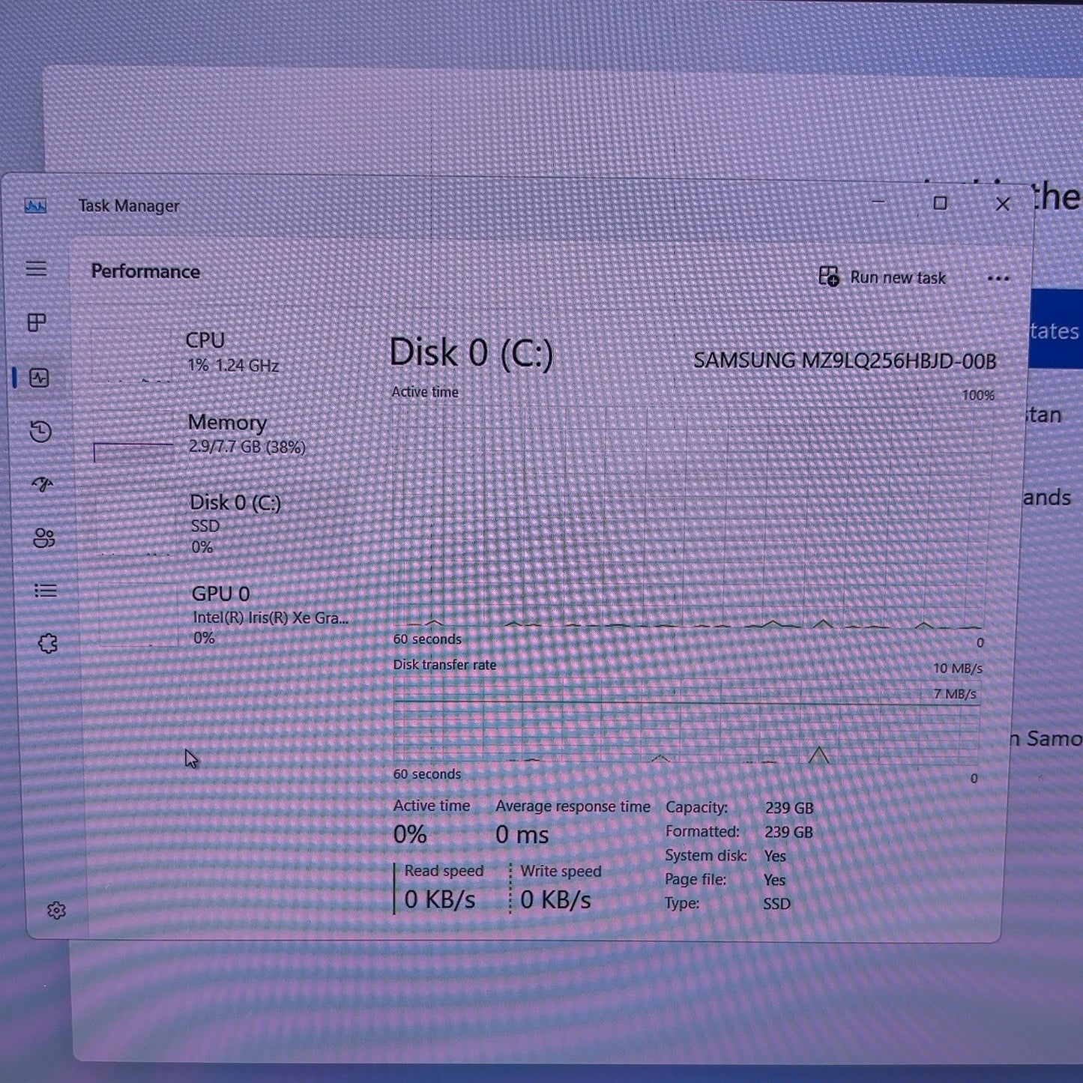This screenshot has height=1083, width=1083.
Task: Click the Read speed 0 KB/s value
Action: [x=440, y=899]
